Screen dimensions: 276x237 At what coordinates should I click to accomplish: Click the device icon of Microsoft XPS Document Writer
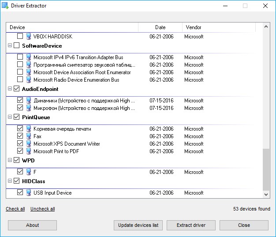point(28,143)
